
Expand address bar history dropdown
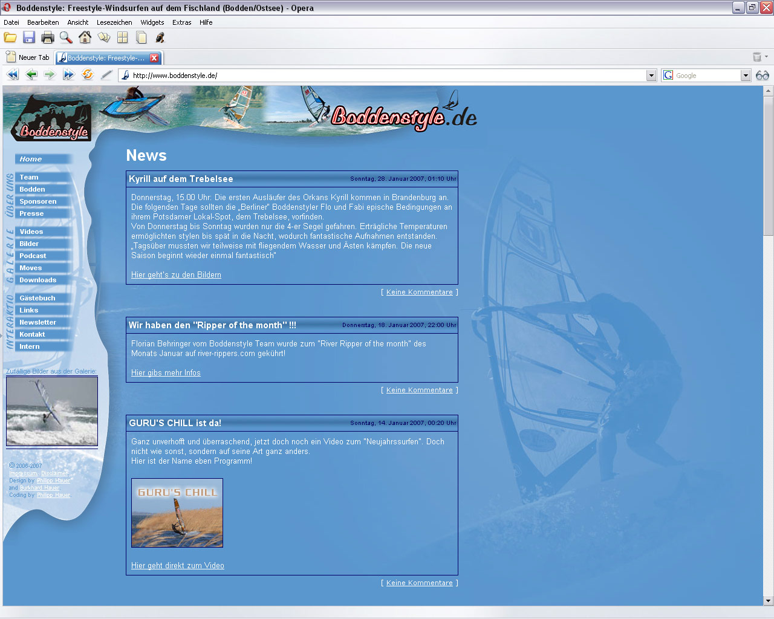pos(651,76)
